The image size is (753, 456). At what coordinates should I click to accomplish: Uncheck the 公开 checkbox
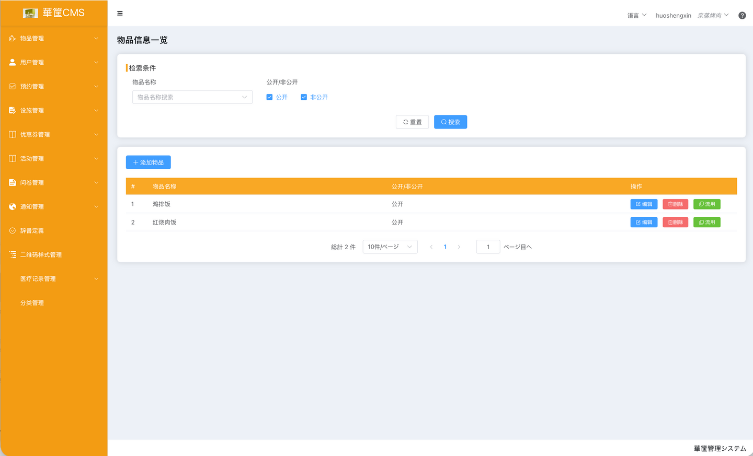[x=270, y=97]
